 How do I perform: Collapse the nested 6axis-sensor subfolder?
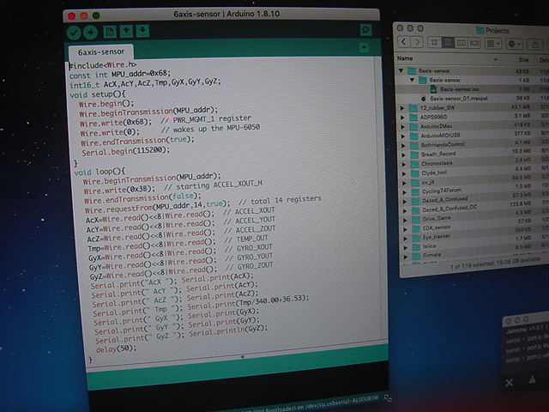[412, 80]
